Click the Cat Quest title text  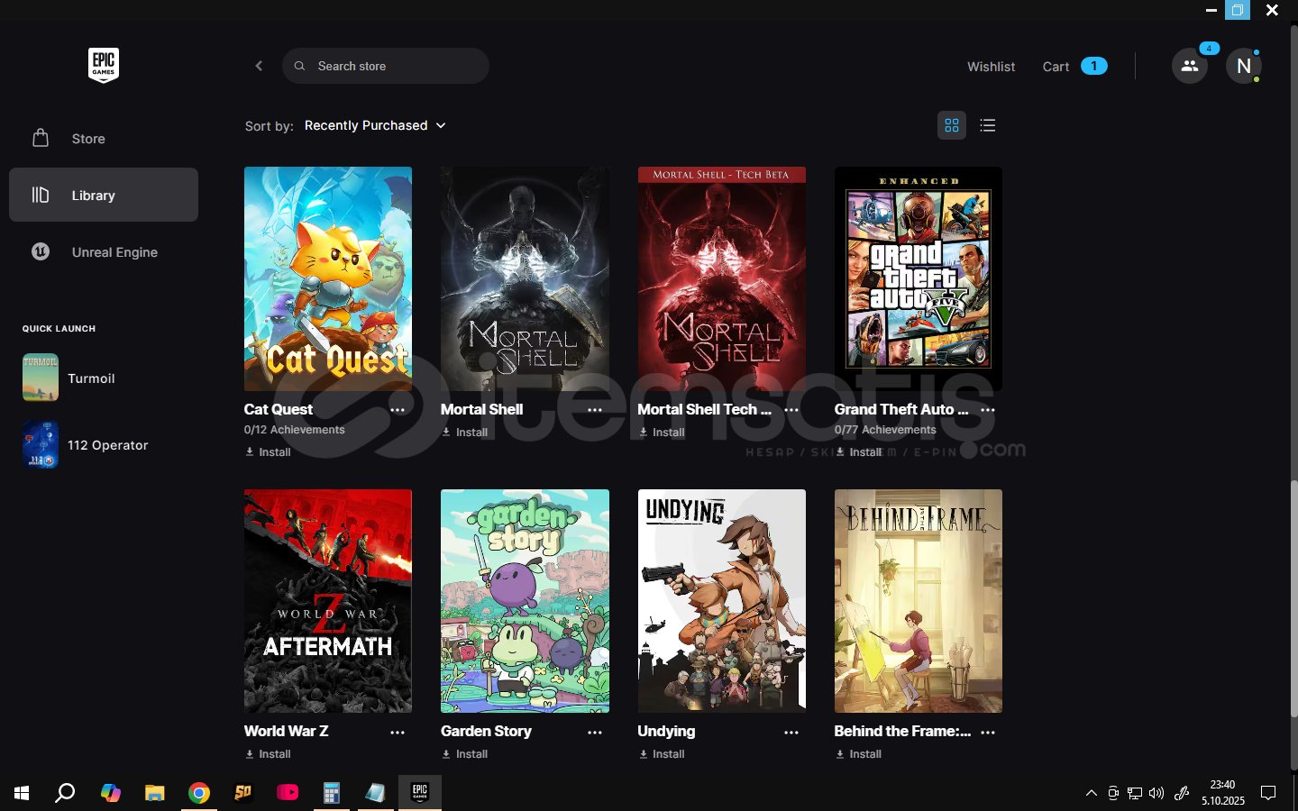coord(279,409)
